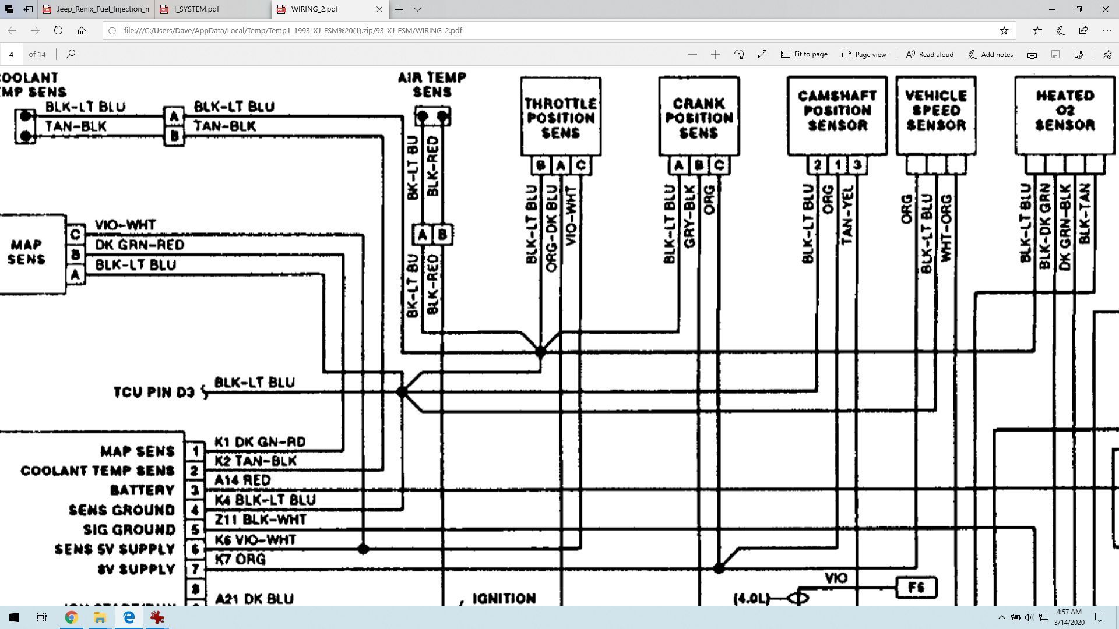This screenshot has width=1119, height=629.
Task: Add this page to favorites star
Action: tap(1004, 30)
